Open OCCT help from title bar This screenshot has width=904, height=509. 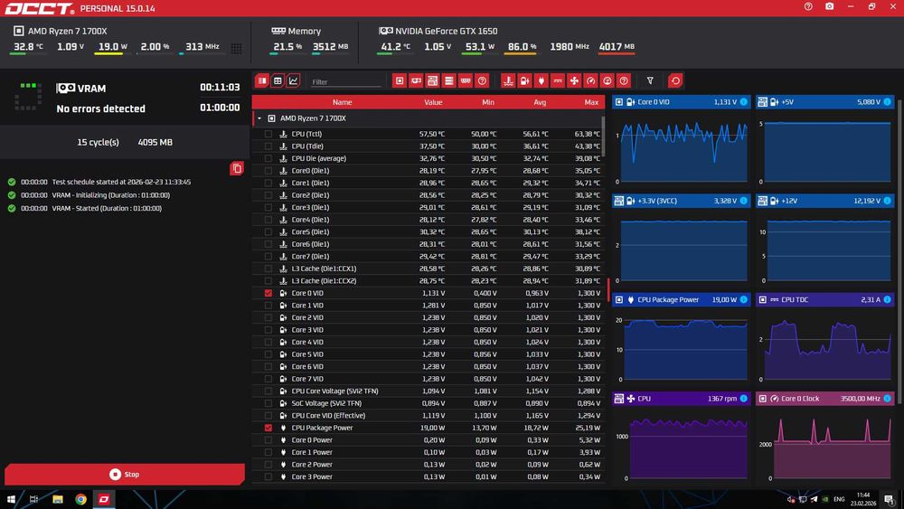pyautogui.click(x=808, y=6)
